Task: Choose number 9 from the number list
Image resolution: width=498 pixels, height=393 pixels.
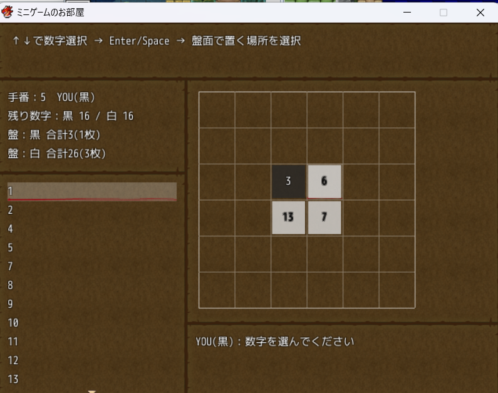Action: [x=91, y=304]
